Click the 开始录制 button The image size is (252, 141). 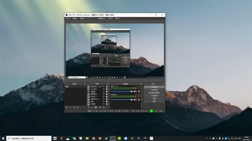[154, 90]
